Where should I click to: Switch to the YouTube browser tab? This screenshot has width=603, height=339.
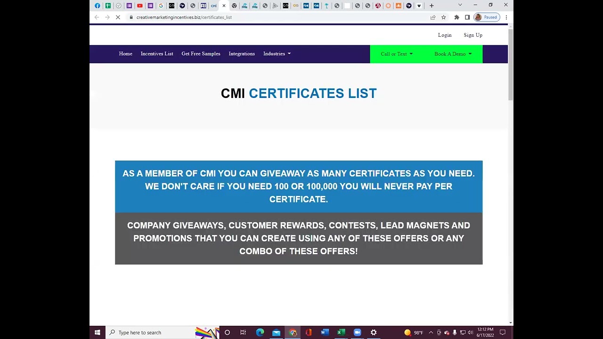point(140,6)
